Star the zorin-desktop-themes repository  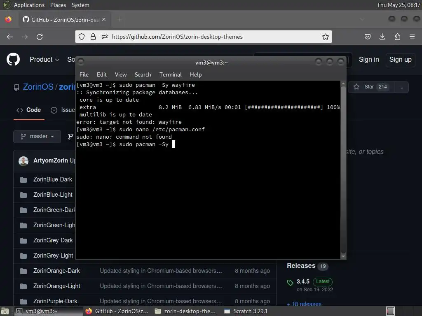(371, 87)
